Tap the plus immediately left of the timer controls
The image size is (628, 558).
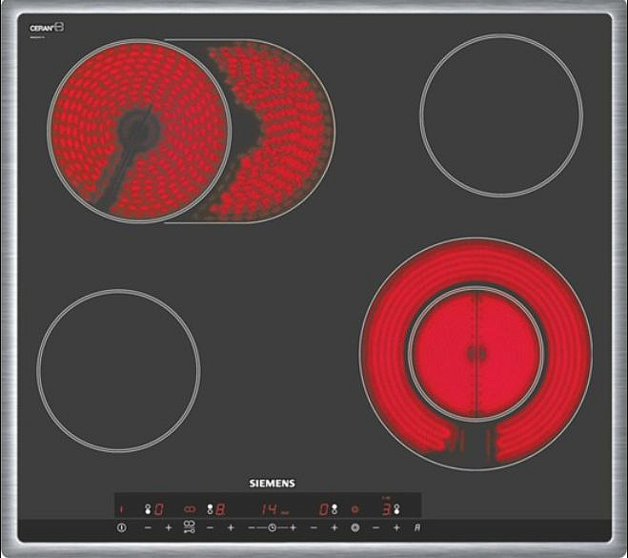pyautogui.click(x=231, y=527)
